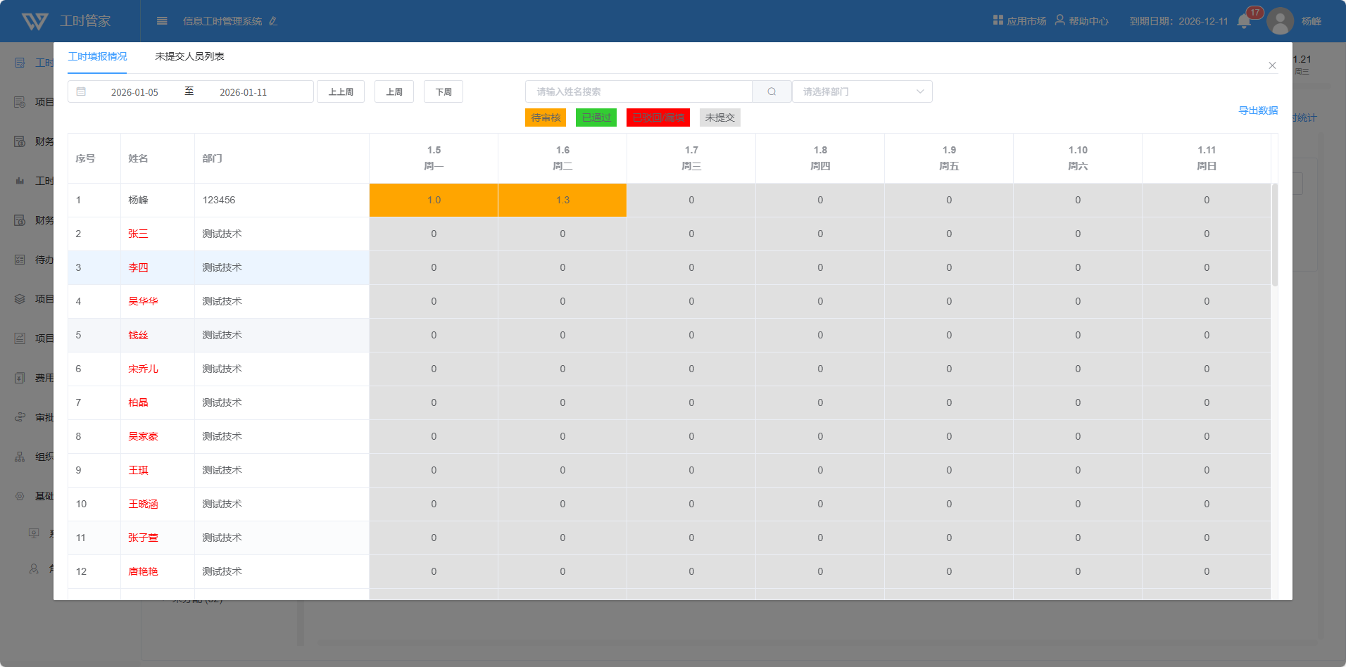Click the start date 2026-01-05 field
Screen dimensions: 1346x667
point(134,92)
